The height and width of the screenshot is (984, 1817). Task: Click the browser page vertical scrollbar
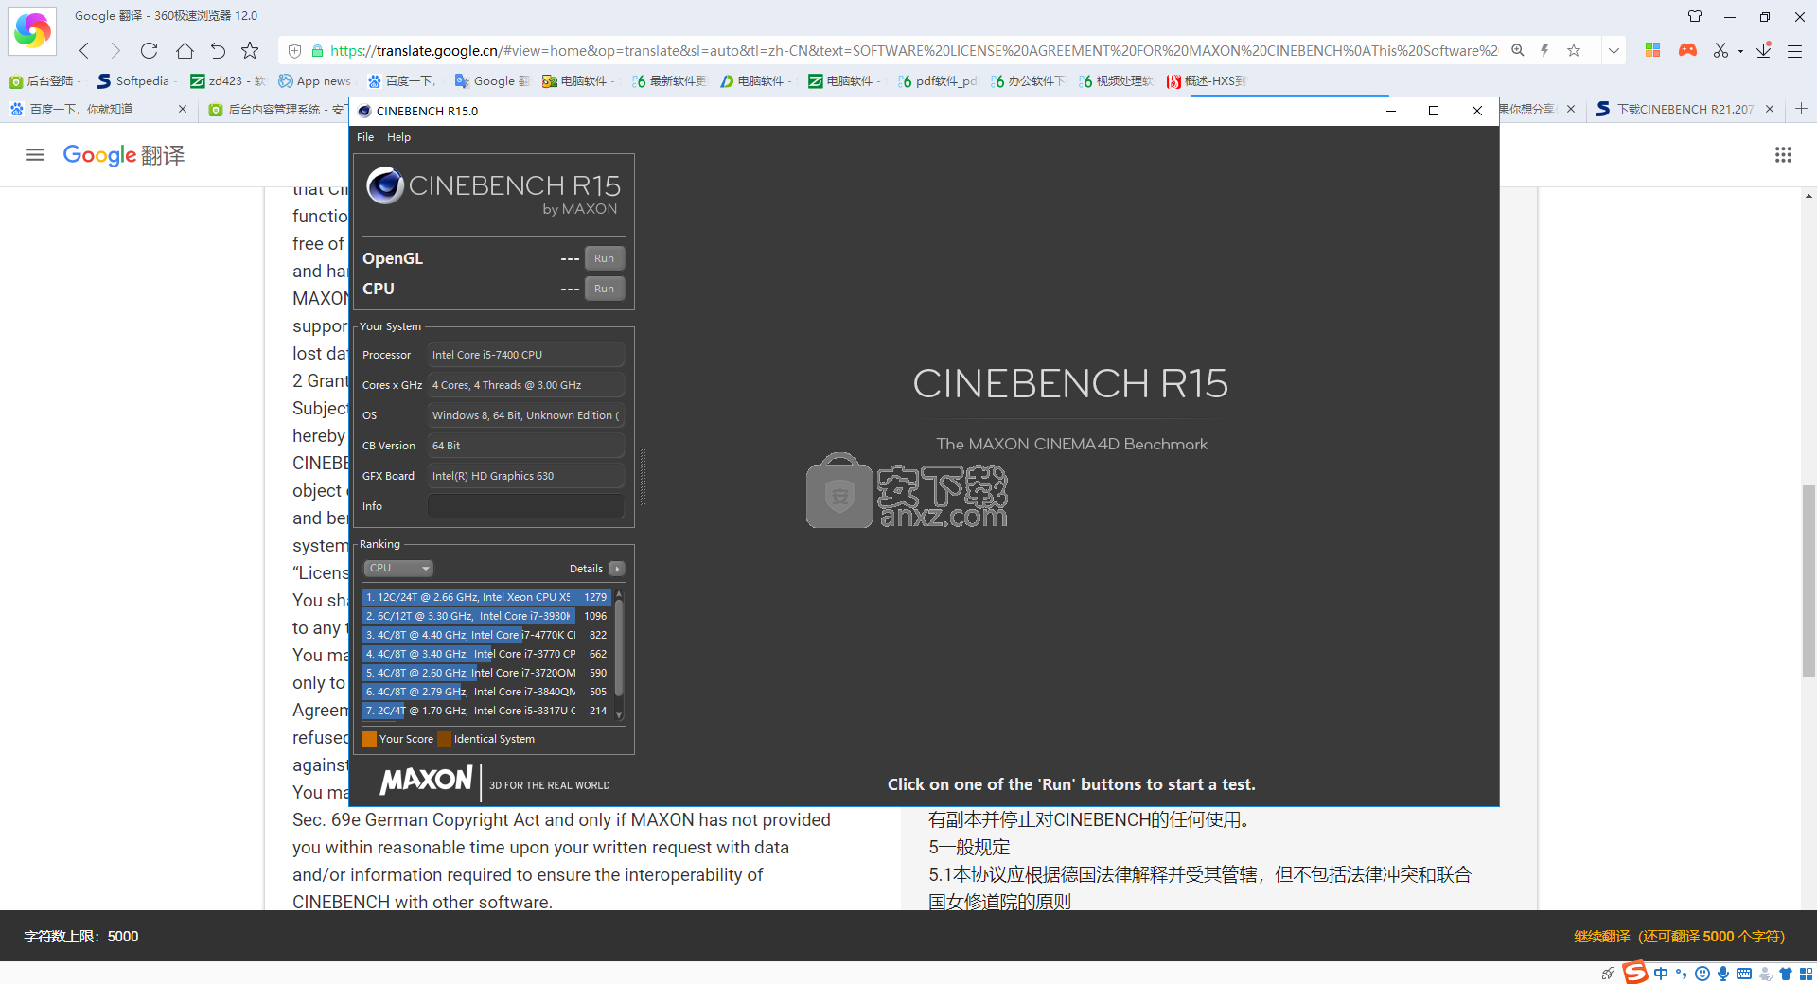tap(1808, 581)
